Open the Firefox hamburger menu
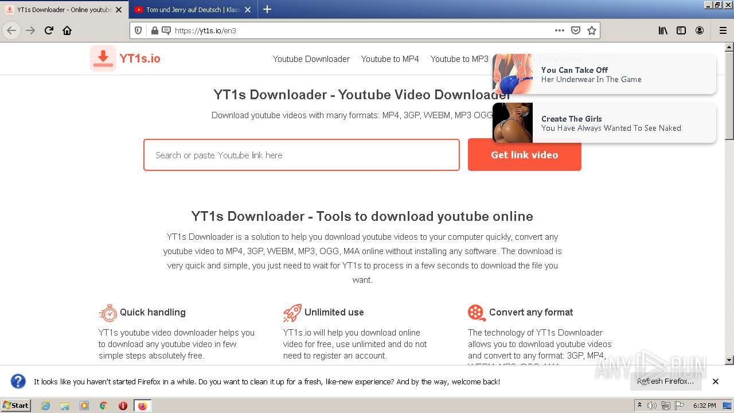Image resolution: width=734 pixels, height=413 pixels. click(x=723, y=30)
